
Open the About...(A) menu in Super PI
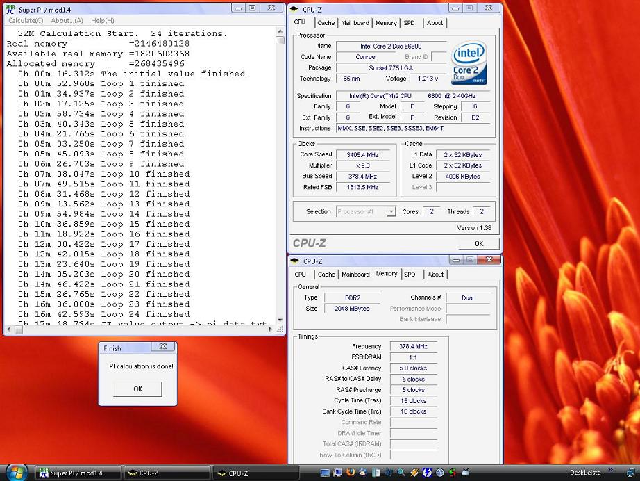(x=67, y=20)
